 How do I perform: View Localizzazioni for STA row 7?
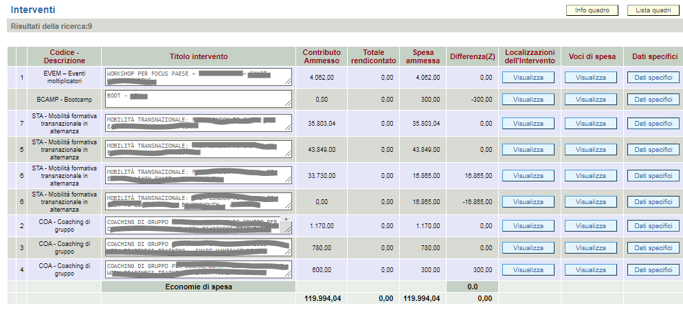(528, 124)
